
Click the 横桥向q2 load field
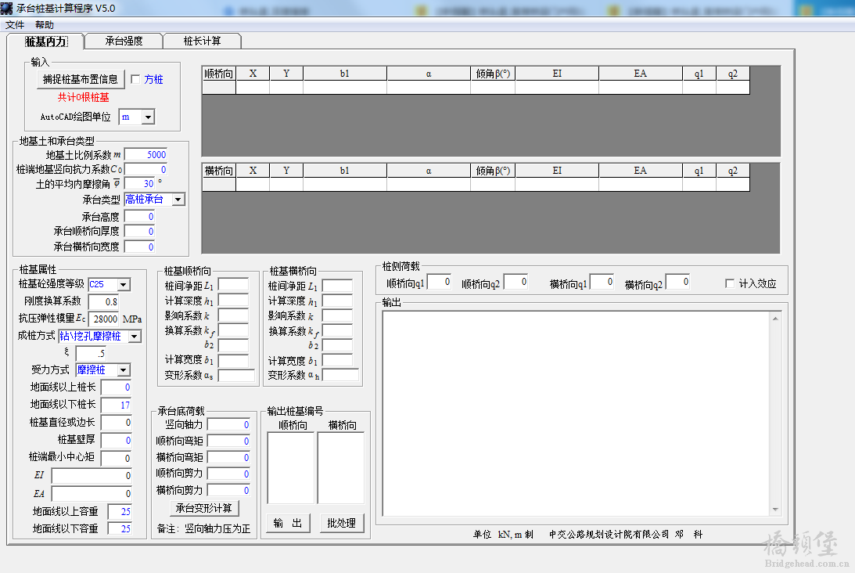[x=677, y=282]
